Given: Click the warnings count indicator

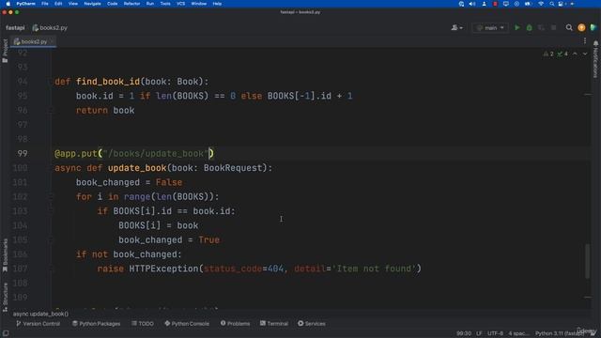Looking at the screenshot, I should pos(548,54).
